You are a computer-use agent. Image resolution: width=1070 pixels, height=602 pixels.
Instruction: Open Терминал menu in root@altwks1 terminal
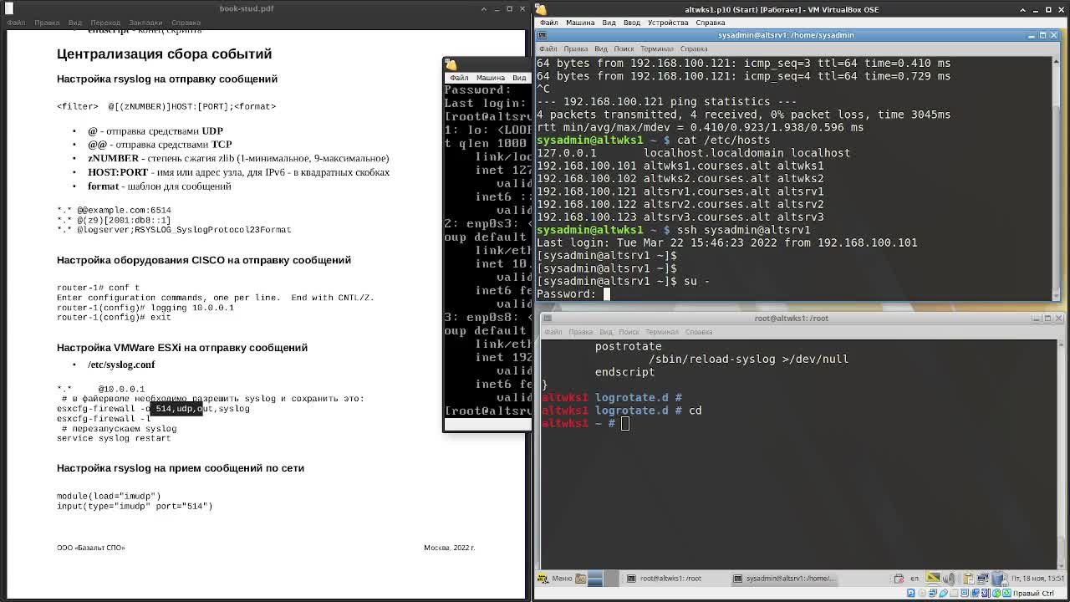pyautogui.click(x=661, y=332)
